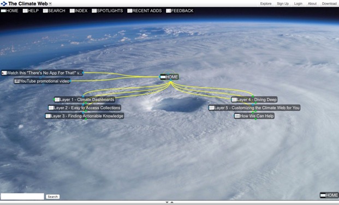Viewport: 339px width, 205px height.
Task: Click the SEARCH pin's icon
Action: tap(45, 10)
